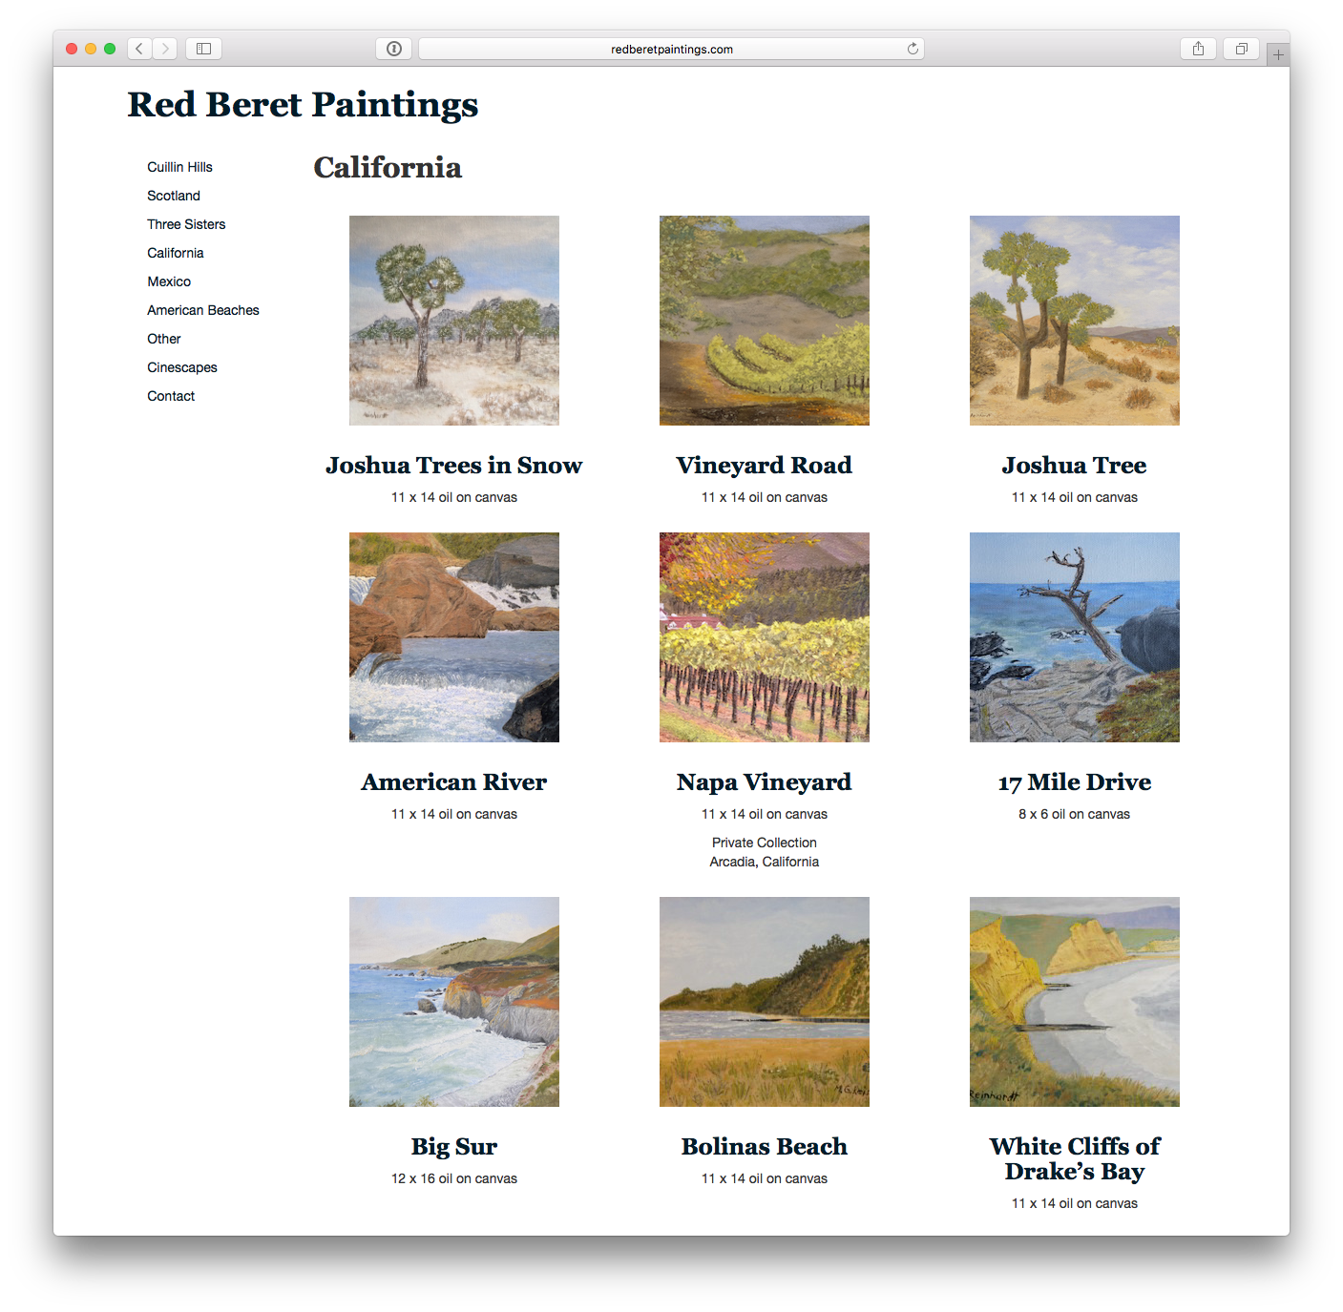This screenshot has width=1343, height=1312.
Task: Open the Share menu icon
Action: [1198, 49]
